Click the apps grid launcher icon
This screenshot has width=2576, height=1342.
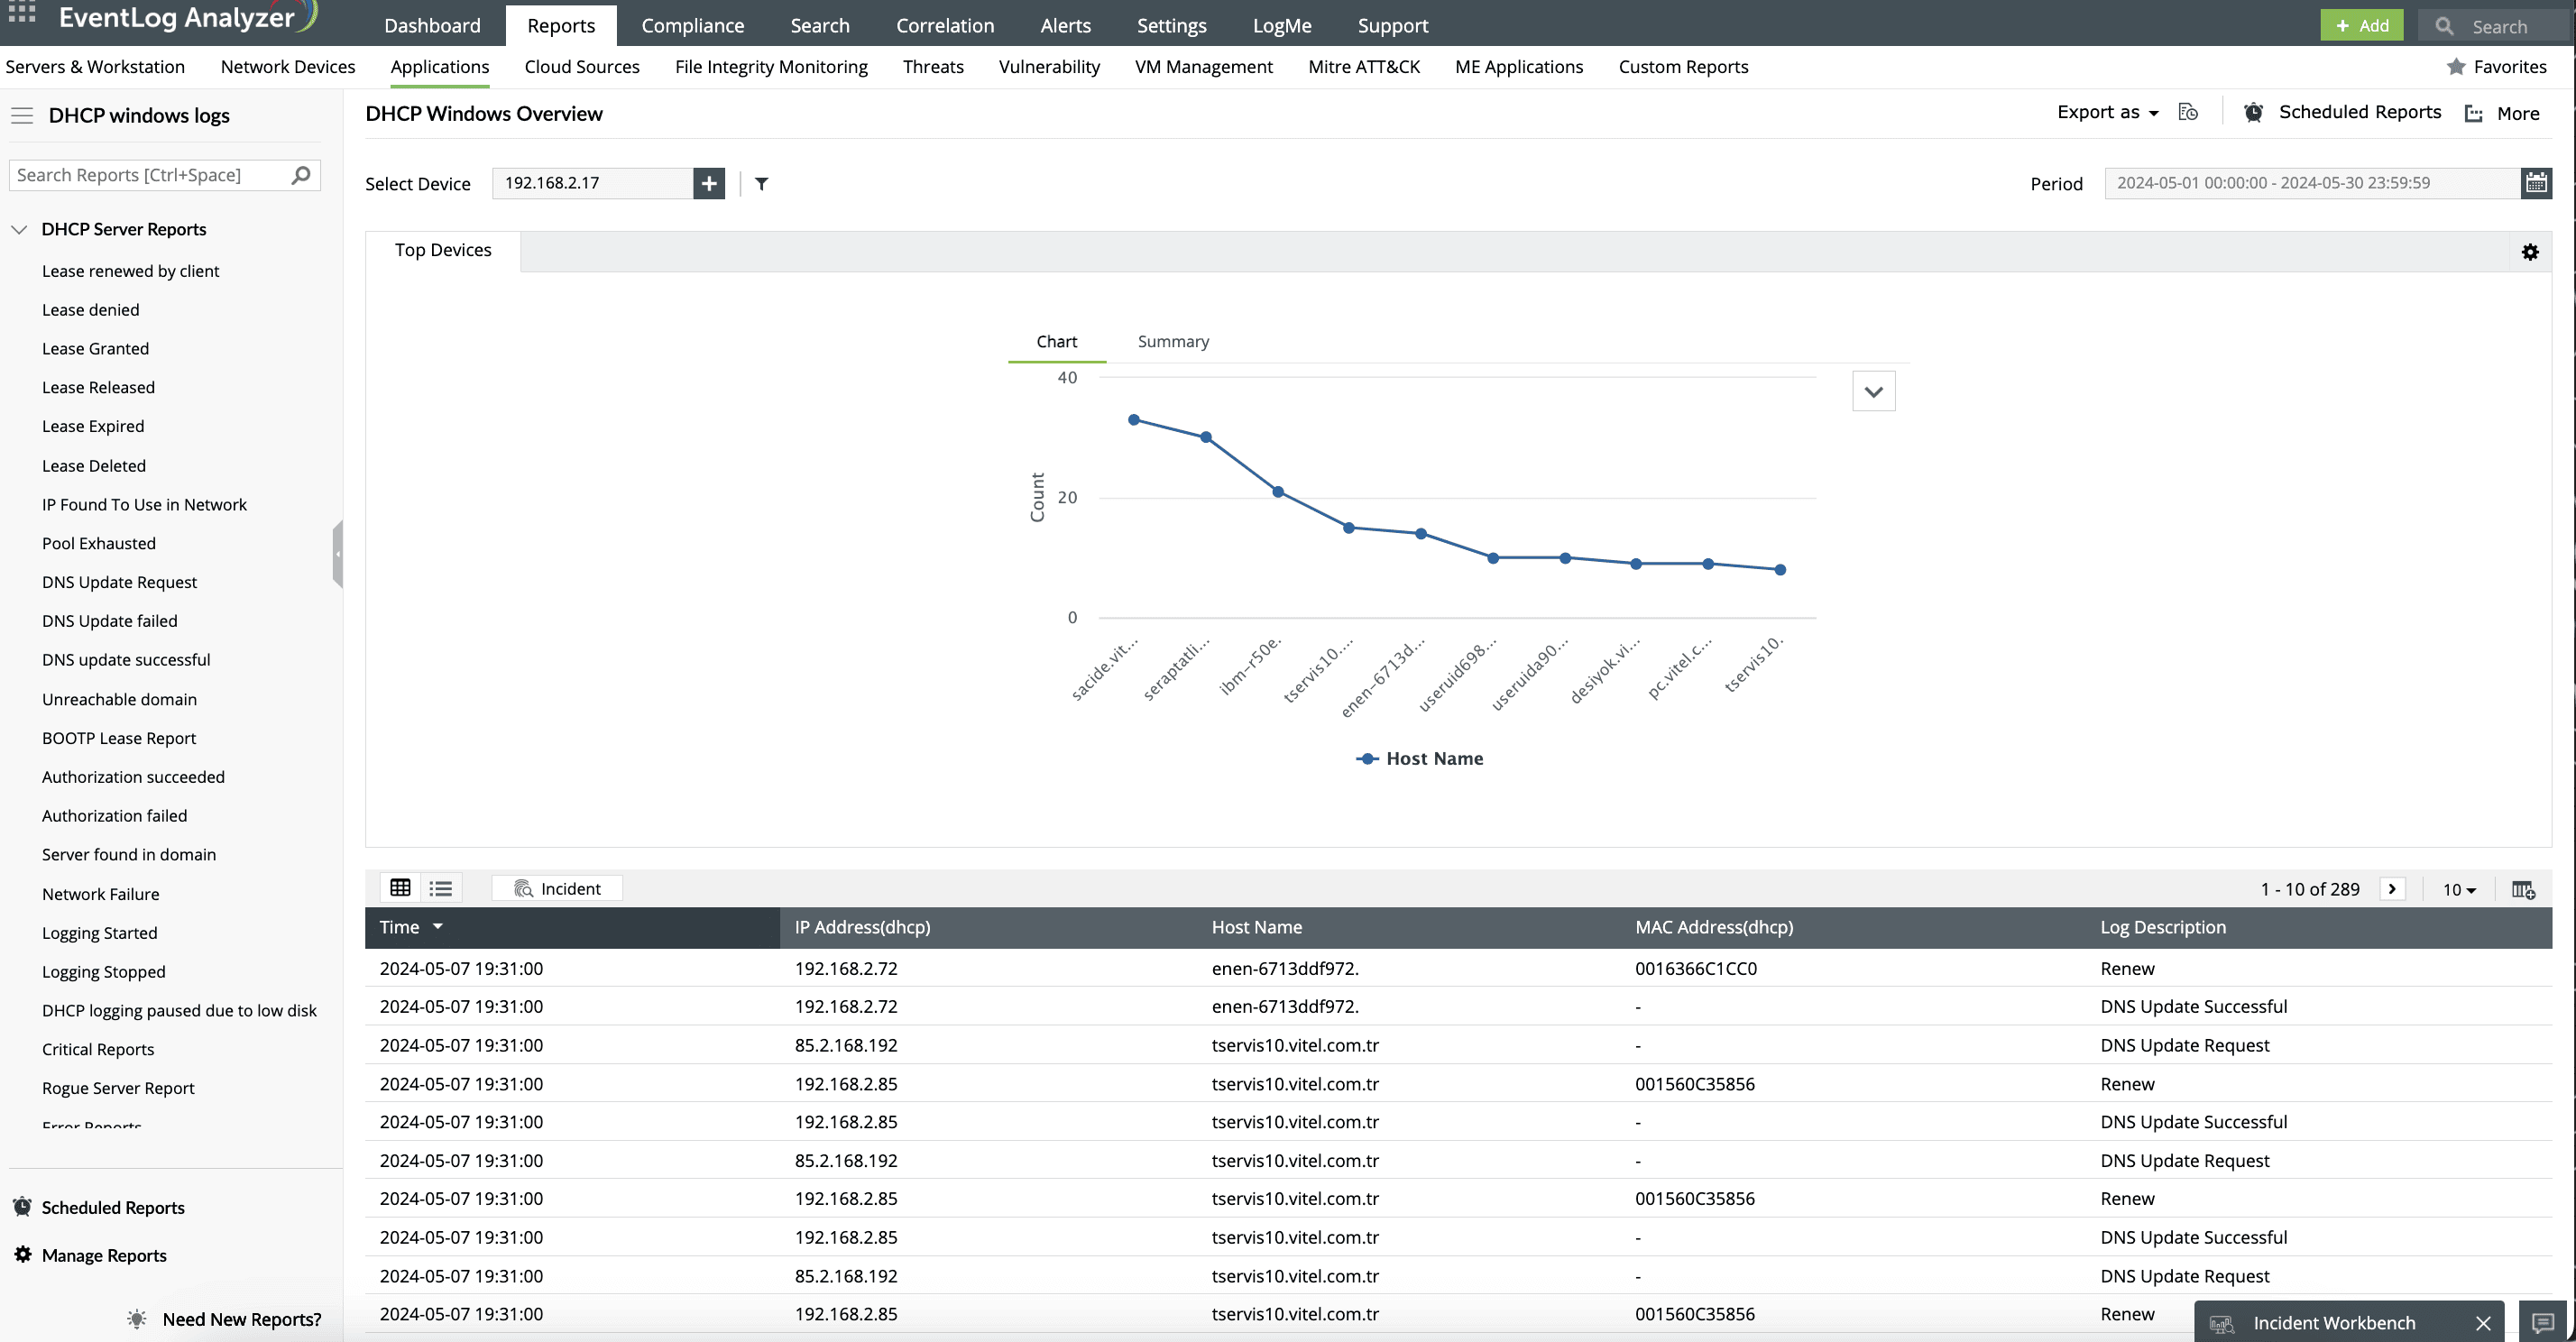[21, 13]
